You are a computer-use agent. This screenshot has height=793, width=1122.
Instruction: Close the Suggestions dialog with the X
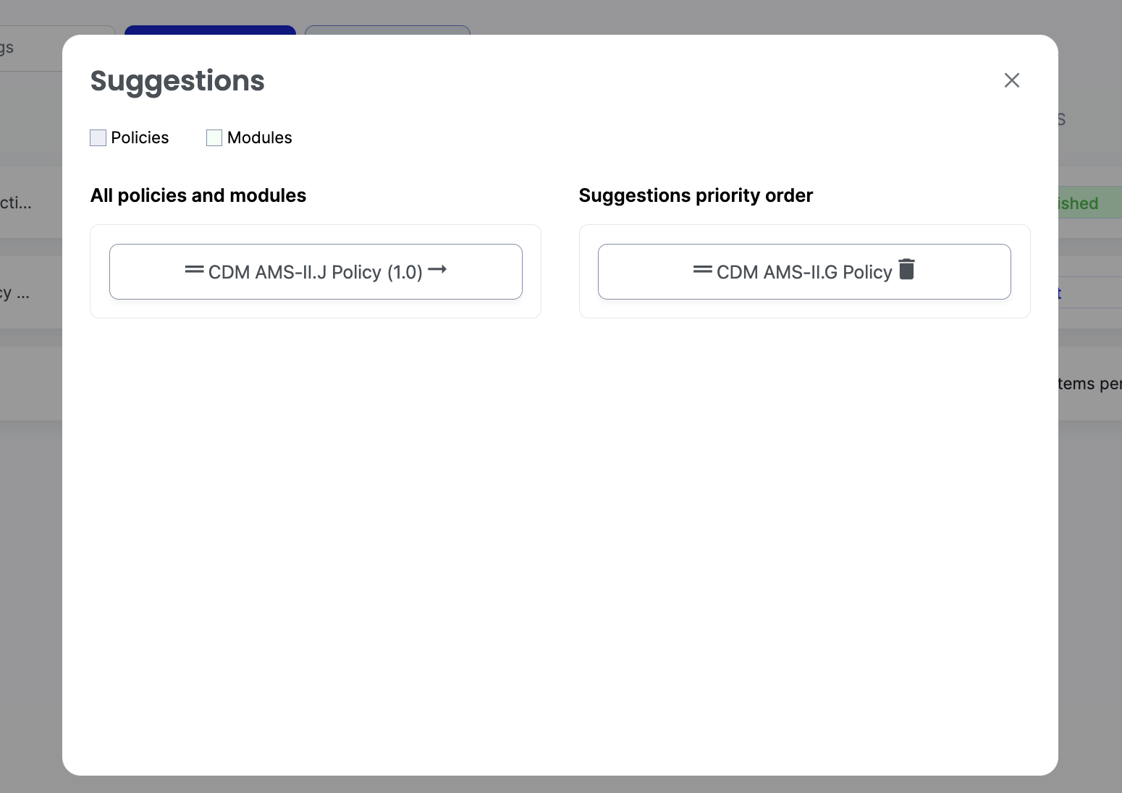[x=1011, y=80]
